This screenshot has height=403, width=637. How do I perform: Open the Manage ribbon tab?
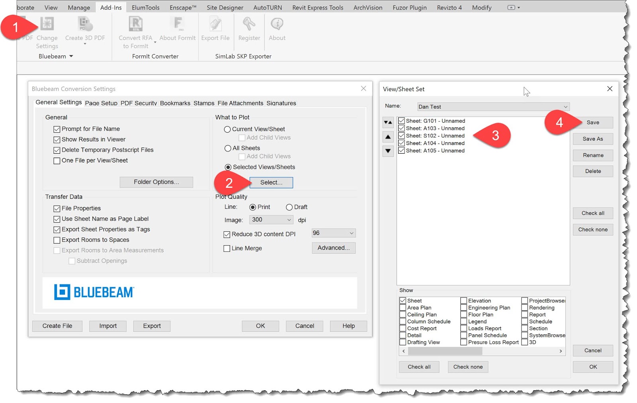(78, 7)
